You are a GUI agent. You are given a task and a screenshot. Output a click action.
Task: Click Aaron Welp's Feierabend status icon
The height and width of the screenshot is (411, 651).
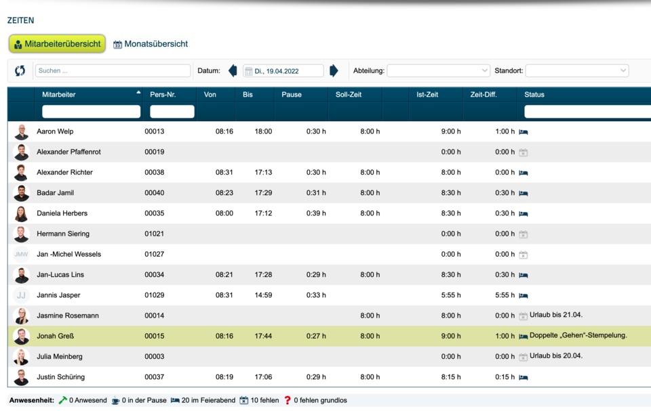point(524,132)
